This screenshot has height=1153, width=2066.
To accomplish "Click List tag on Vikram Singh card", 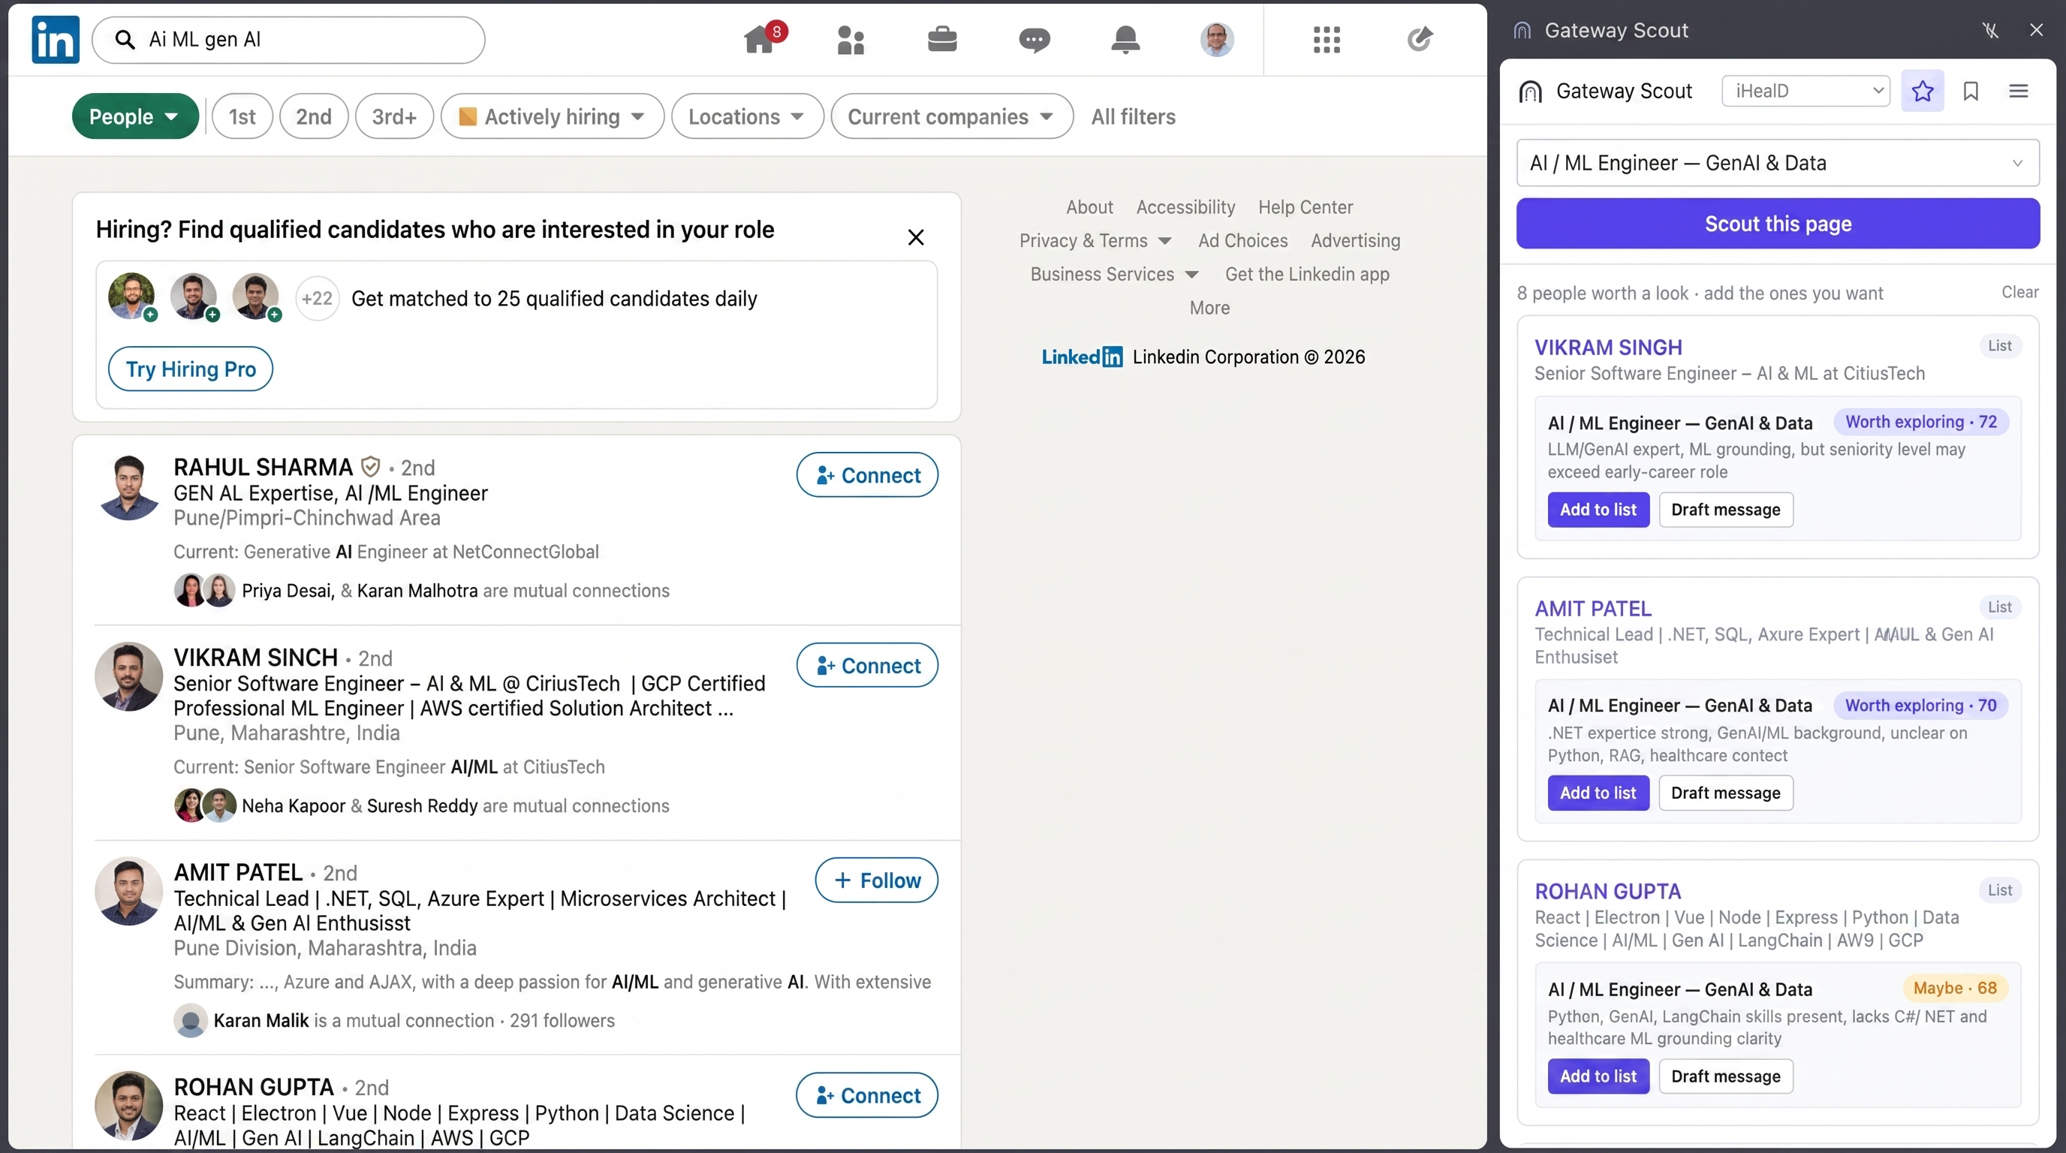I will (x=1999, y=345).
